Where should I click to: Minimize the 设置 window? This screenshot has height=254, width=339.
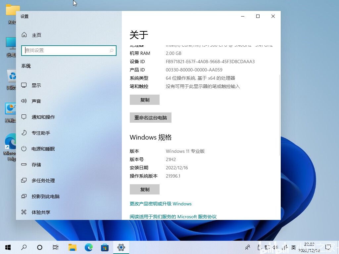(x=243, y=17)
